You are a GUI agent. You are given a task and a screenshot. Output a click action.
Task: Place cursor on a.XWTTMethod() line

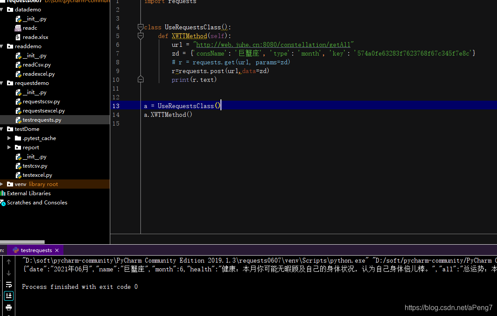click(x=168, y=115)
